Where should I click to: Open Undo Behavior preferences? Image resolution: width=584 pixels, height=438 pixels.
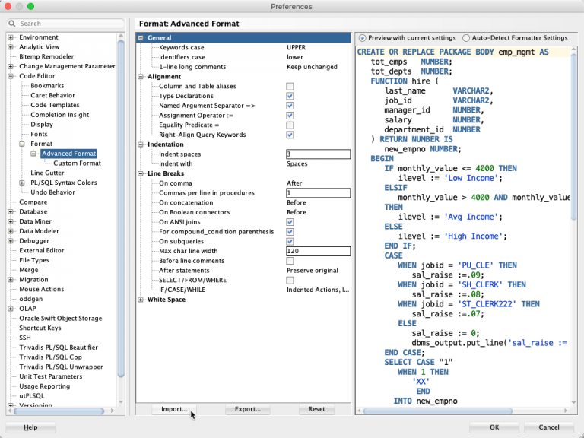coord(52,192)
